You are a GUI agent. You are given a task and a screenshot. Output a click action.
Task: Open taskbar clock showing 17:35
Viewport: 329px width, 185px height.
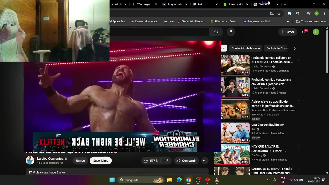pos(313,180)
